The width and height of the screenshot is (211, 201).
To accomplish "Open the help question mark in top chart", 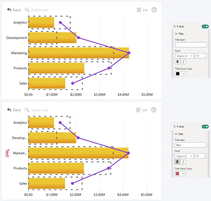I will 154,10.
